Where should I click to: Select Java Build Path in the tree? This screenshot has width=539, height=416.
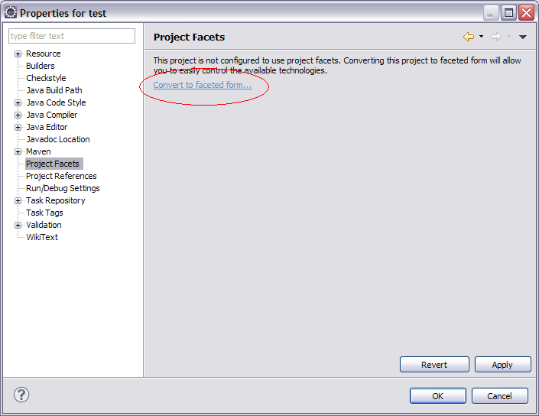(54, 90)
